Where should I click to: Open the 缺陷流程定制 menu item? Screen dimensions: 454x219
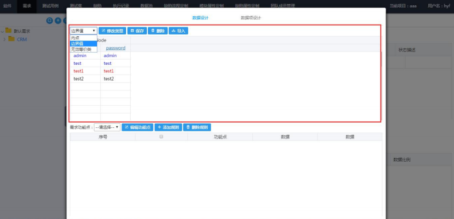[176, 6]
